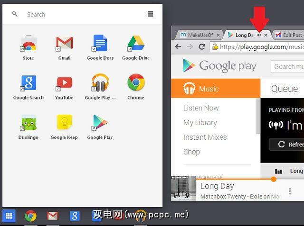Open Google Play app in launcher
This screenshot has height=226, width=304.
100,122
